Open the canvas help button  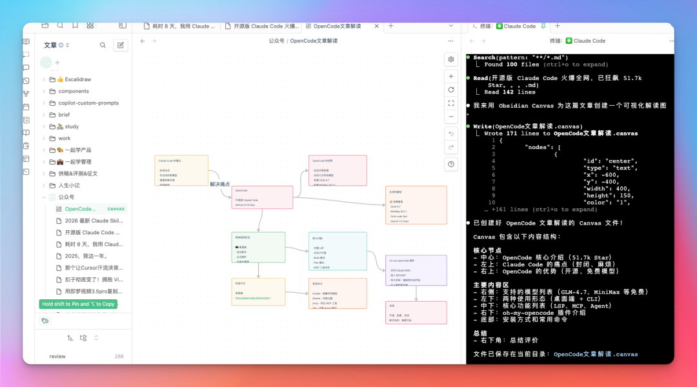click(450, 164)
